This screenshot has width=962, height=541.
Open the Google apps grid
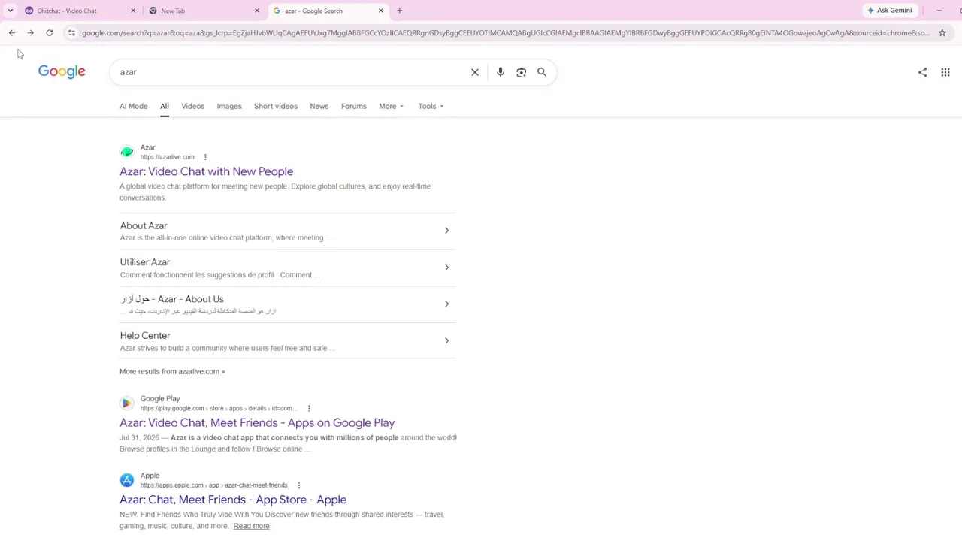coord(945,72)
